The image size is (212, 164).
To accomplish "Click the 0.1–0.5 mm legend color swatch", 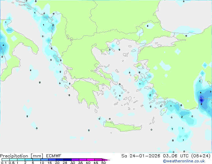I will point(6,160).
